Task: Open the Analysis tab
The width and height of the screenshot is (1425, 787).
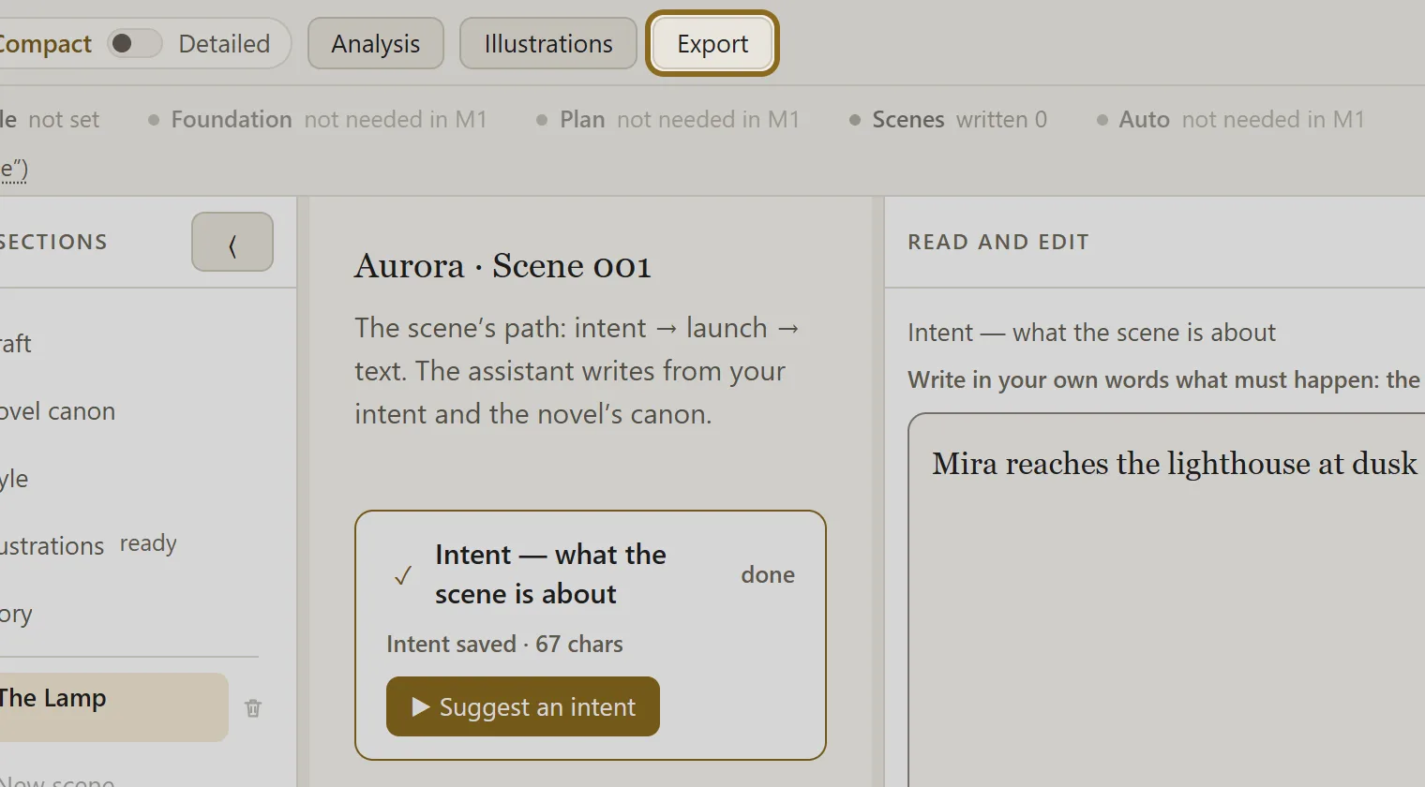Action: pyautogui.click(x=376, y=43)
